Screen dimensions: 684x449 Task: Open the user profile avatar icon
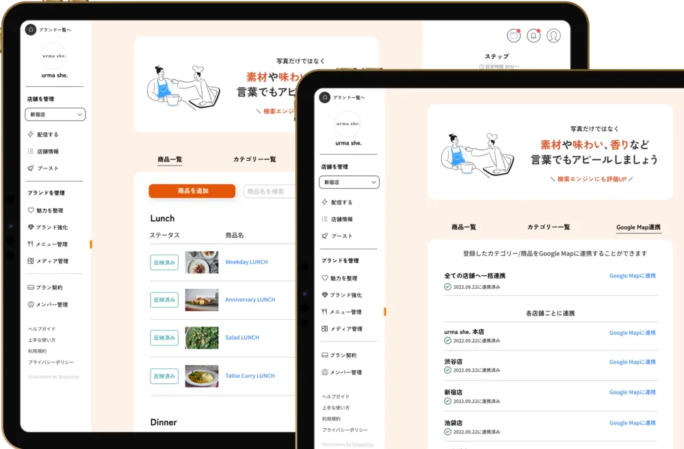(553, 36)
